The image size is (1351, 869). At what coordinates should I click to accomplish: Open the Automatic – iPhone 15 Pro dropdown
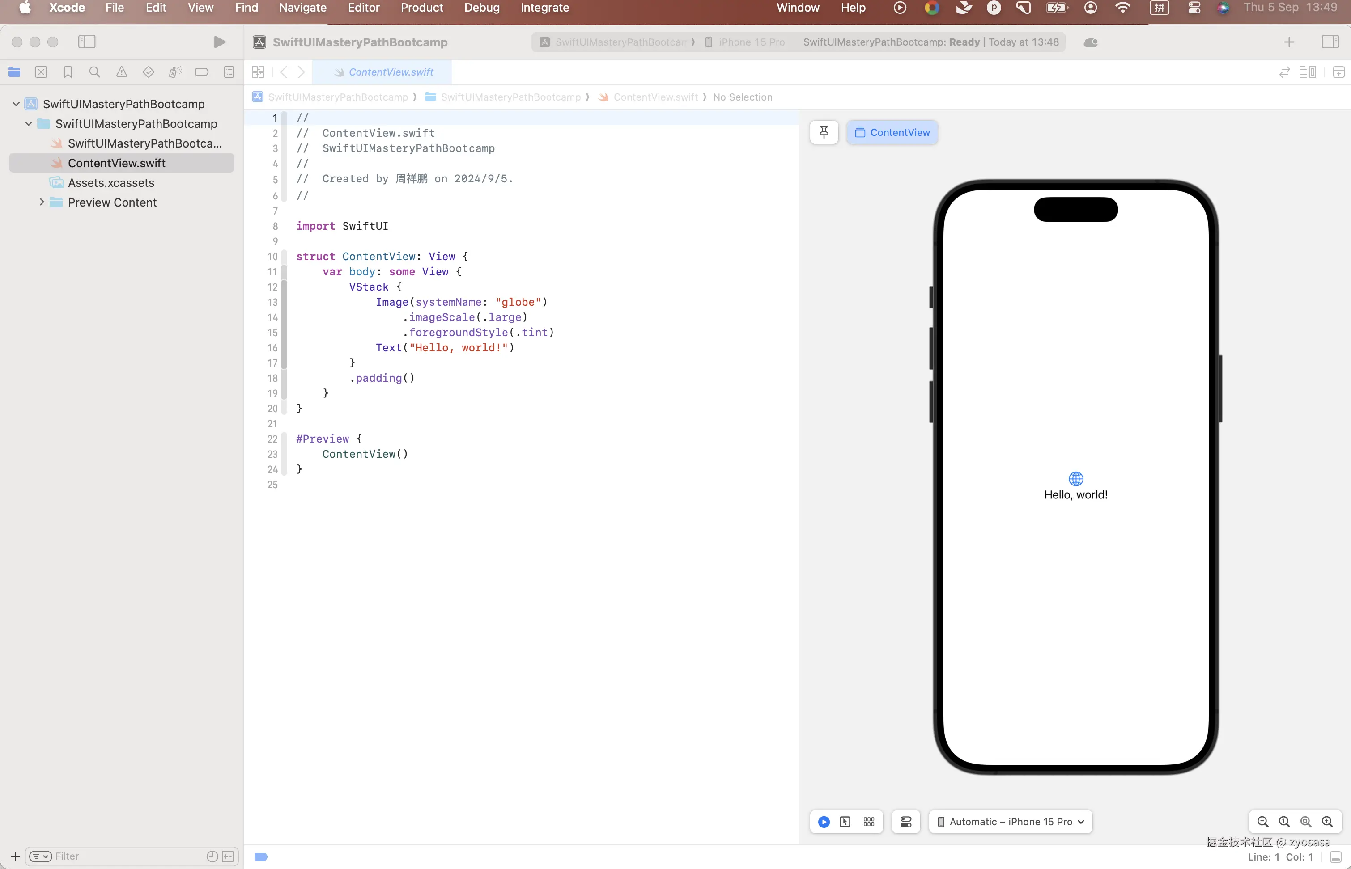1010,822
